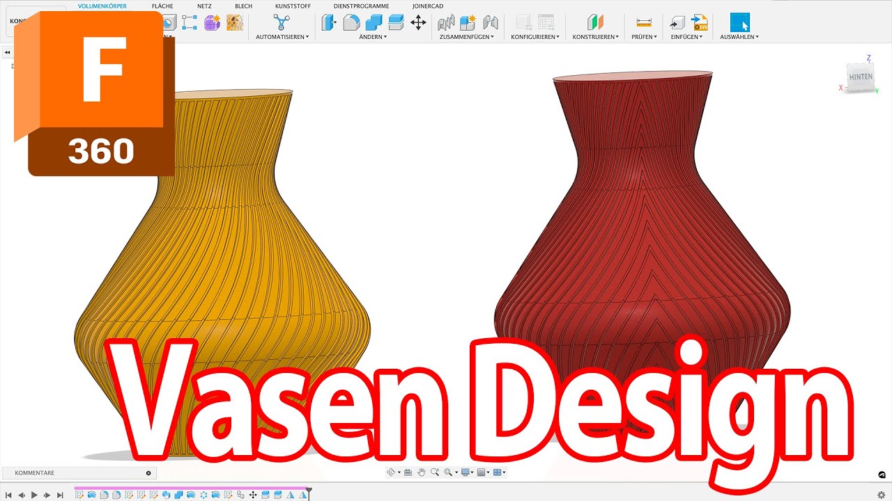Open the Einfügen dropdown menu
Image resolution: width=892 pixels, height=501 pixels.
[x=688, y=36]
